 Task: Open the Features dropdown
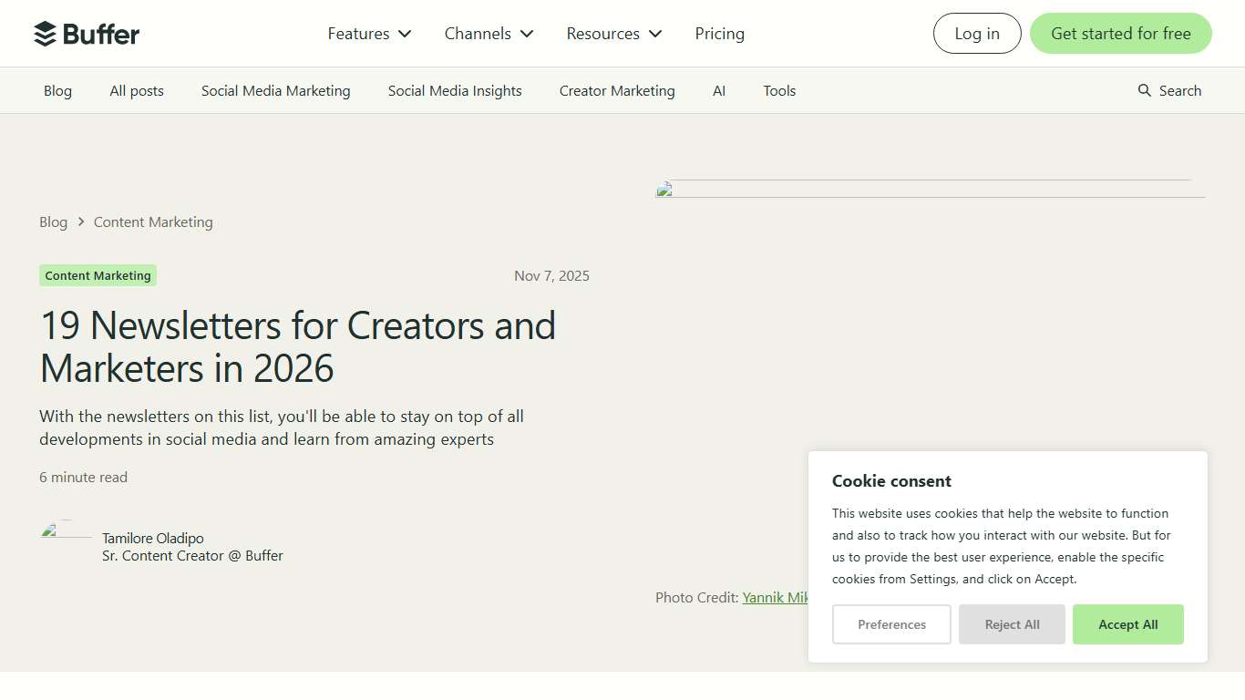tap(368, 33)
